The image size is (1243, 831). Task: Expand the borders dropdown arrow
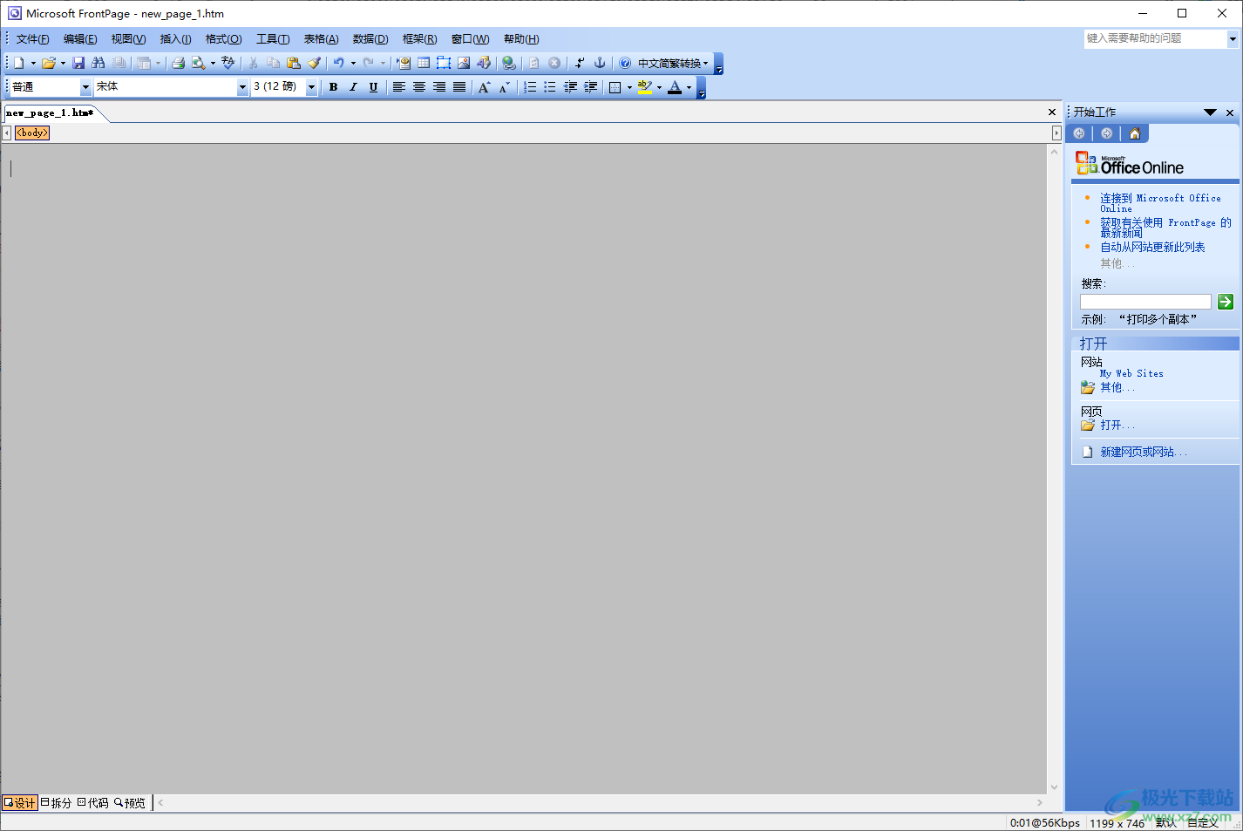[629, 87]
